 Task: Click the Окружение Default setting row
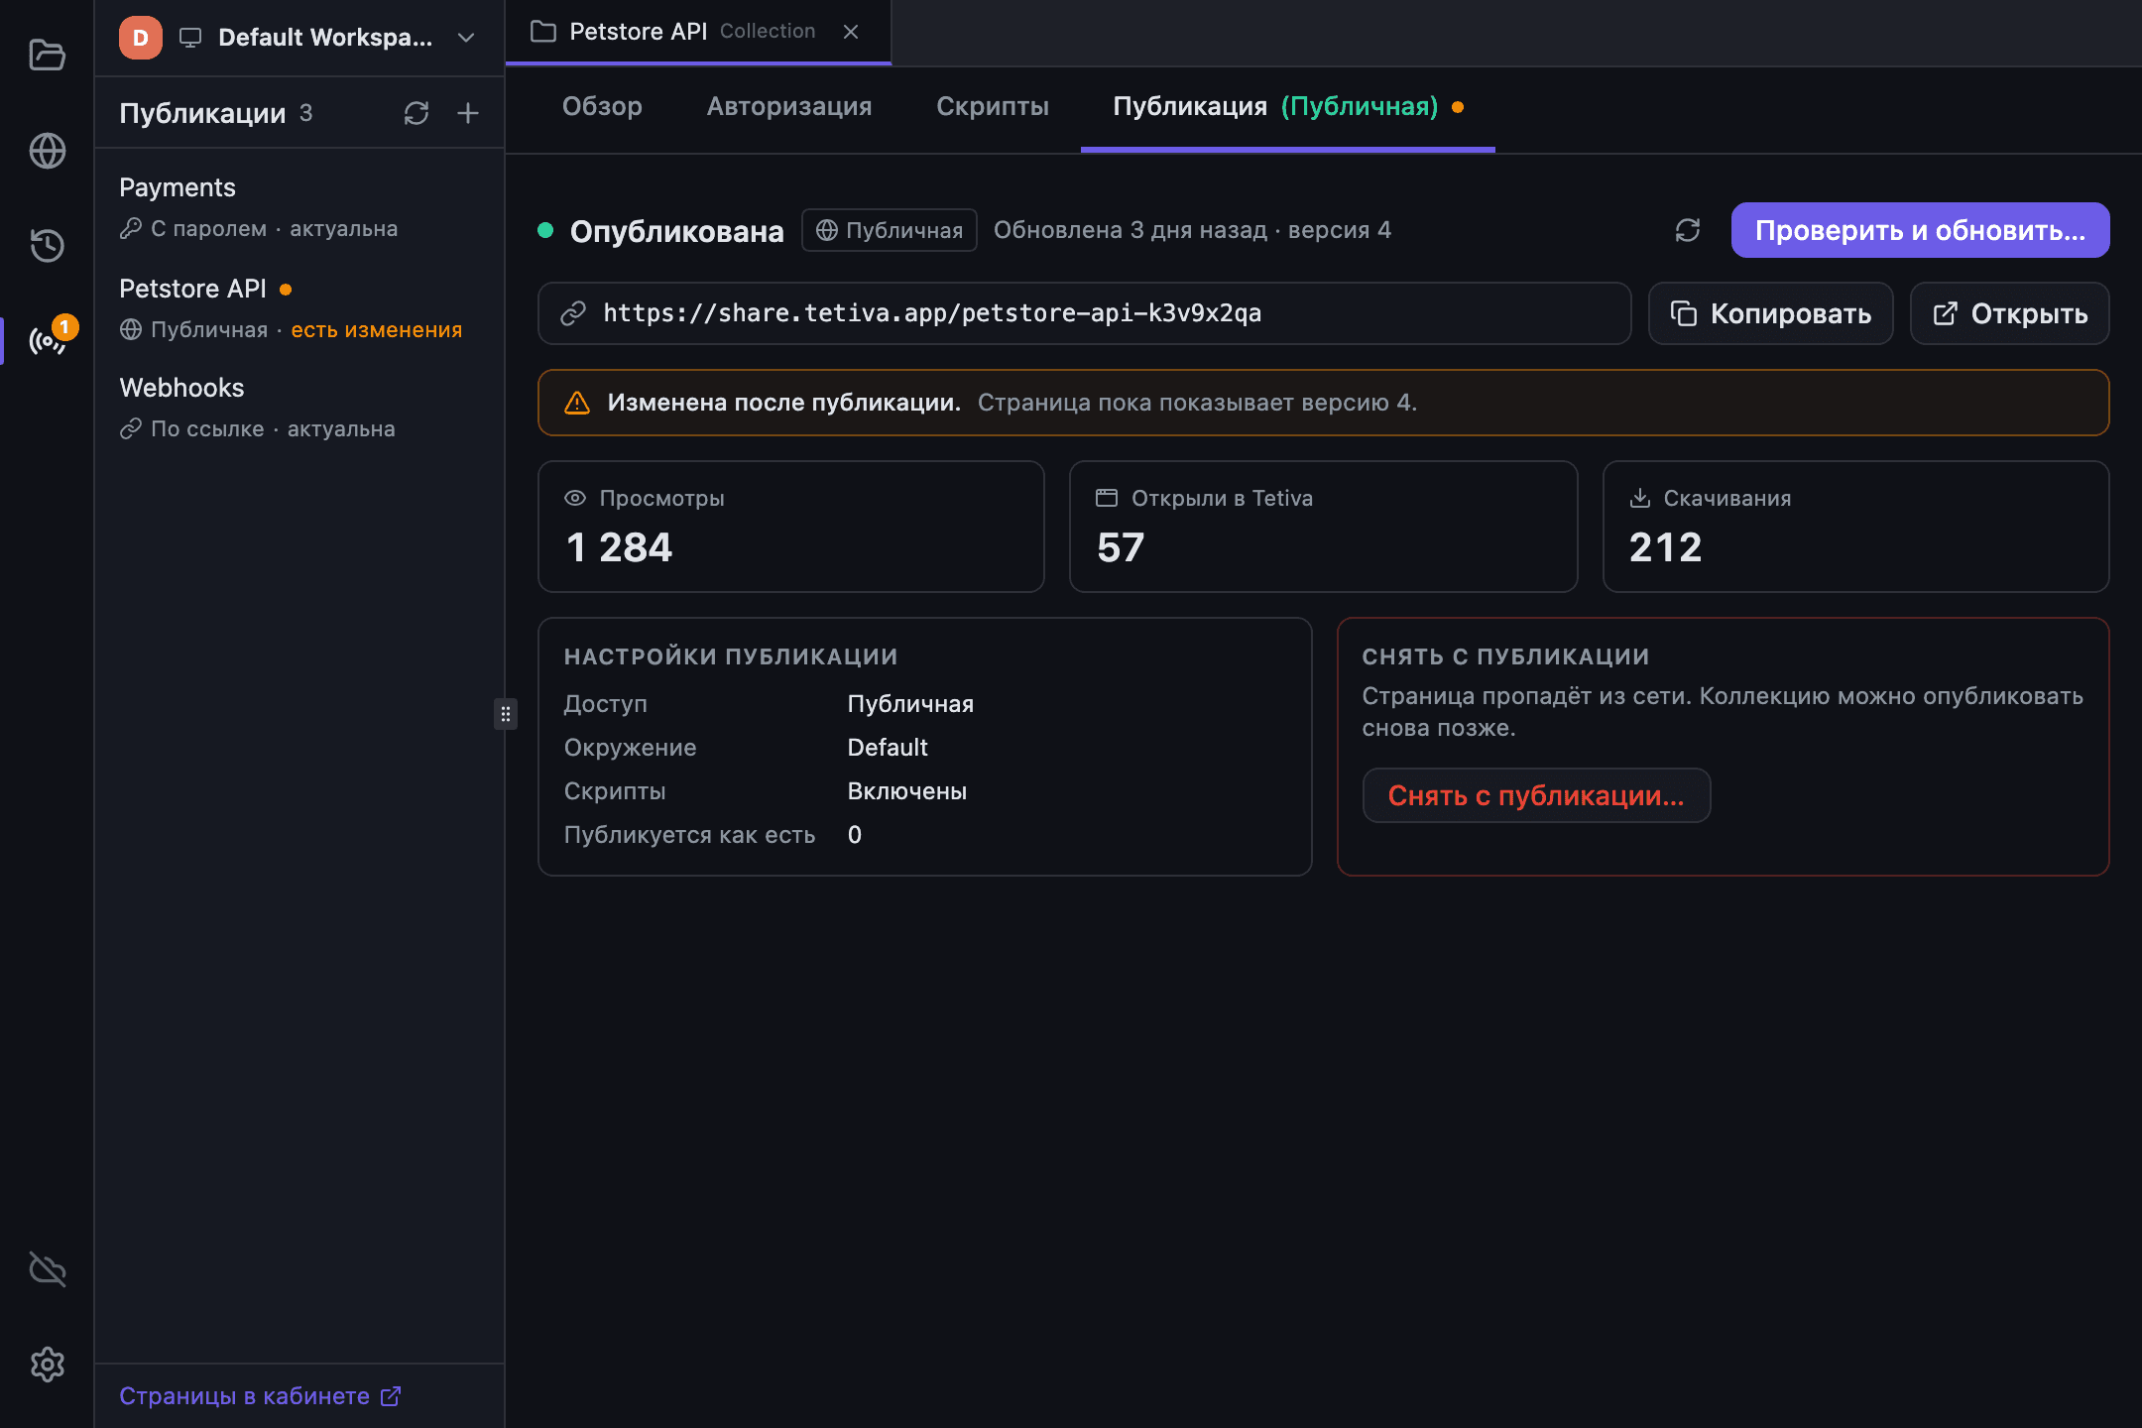tap(924, 748)
